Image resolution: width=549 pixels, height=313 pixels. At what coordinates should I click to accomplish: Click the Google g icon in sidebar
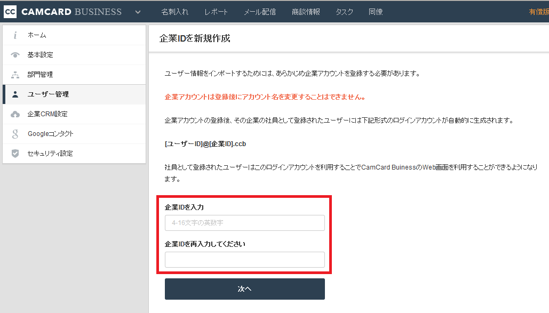(x=15, y=134)
